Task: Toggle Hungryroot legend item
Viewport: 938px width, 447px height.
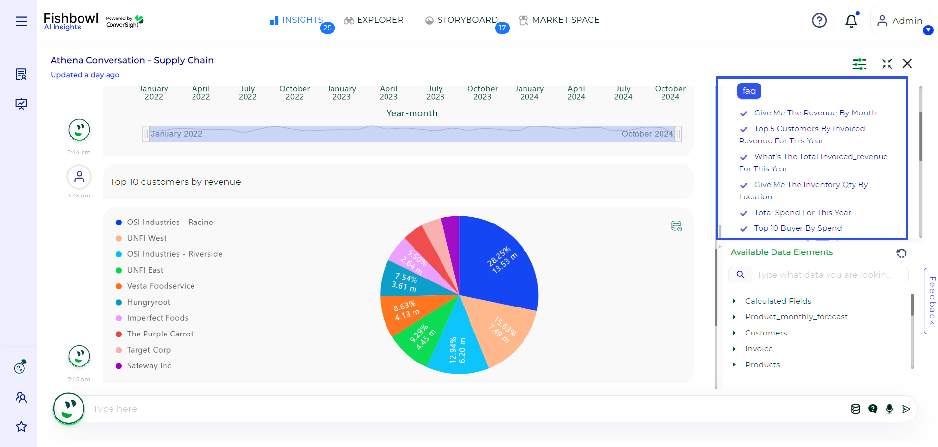Action: (143, 302)
